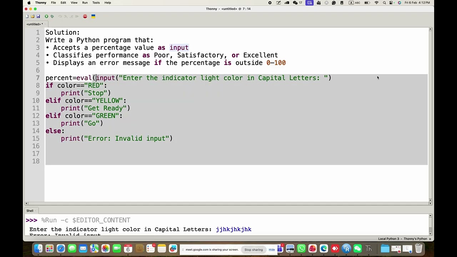Screen dimensions: 457x257
Task: Click the line 1 Solution: text
Action: point(62,32)
